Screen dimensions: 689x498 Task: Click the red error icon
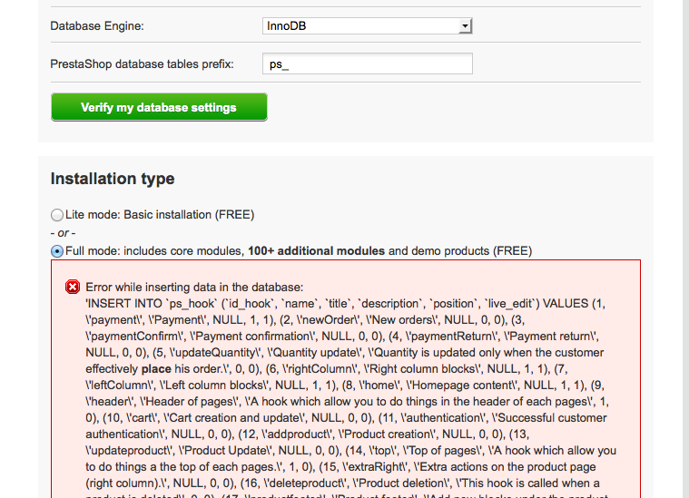[x=73, y=287]
